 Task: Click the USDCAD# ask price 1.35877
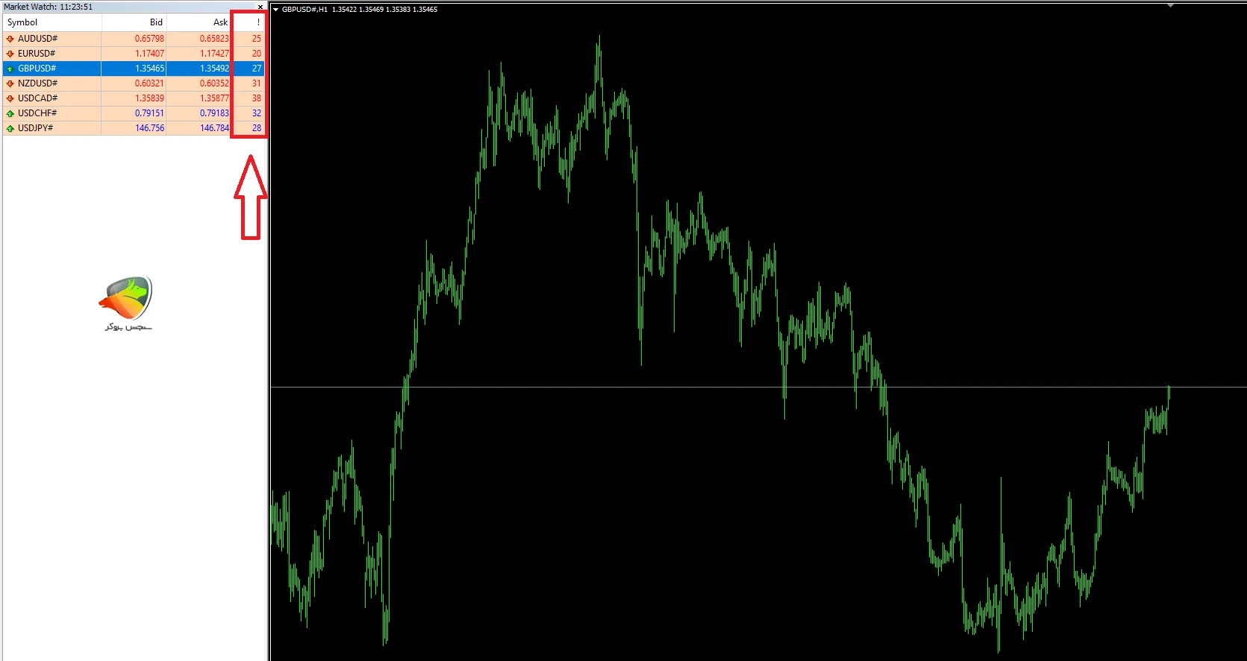[x=214, y=98]
